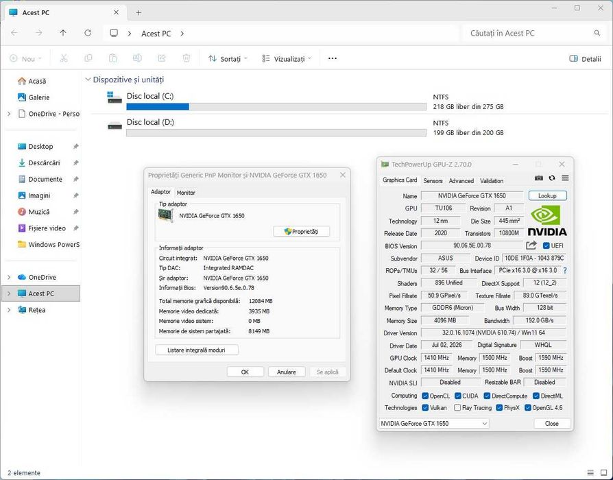Click the adapter card icon in properties dialog
613x480 pixels.
click(x=165, y=215)
